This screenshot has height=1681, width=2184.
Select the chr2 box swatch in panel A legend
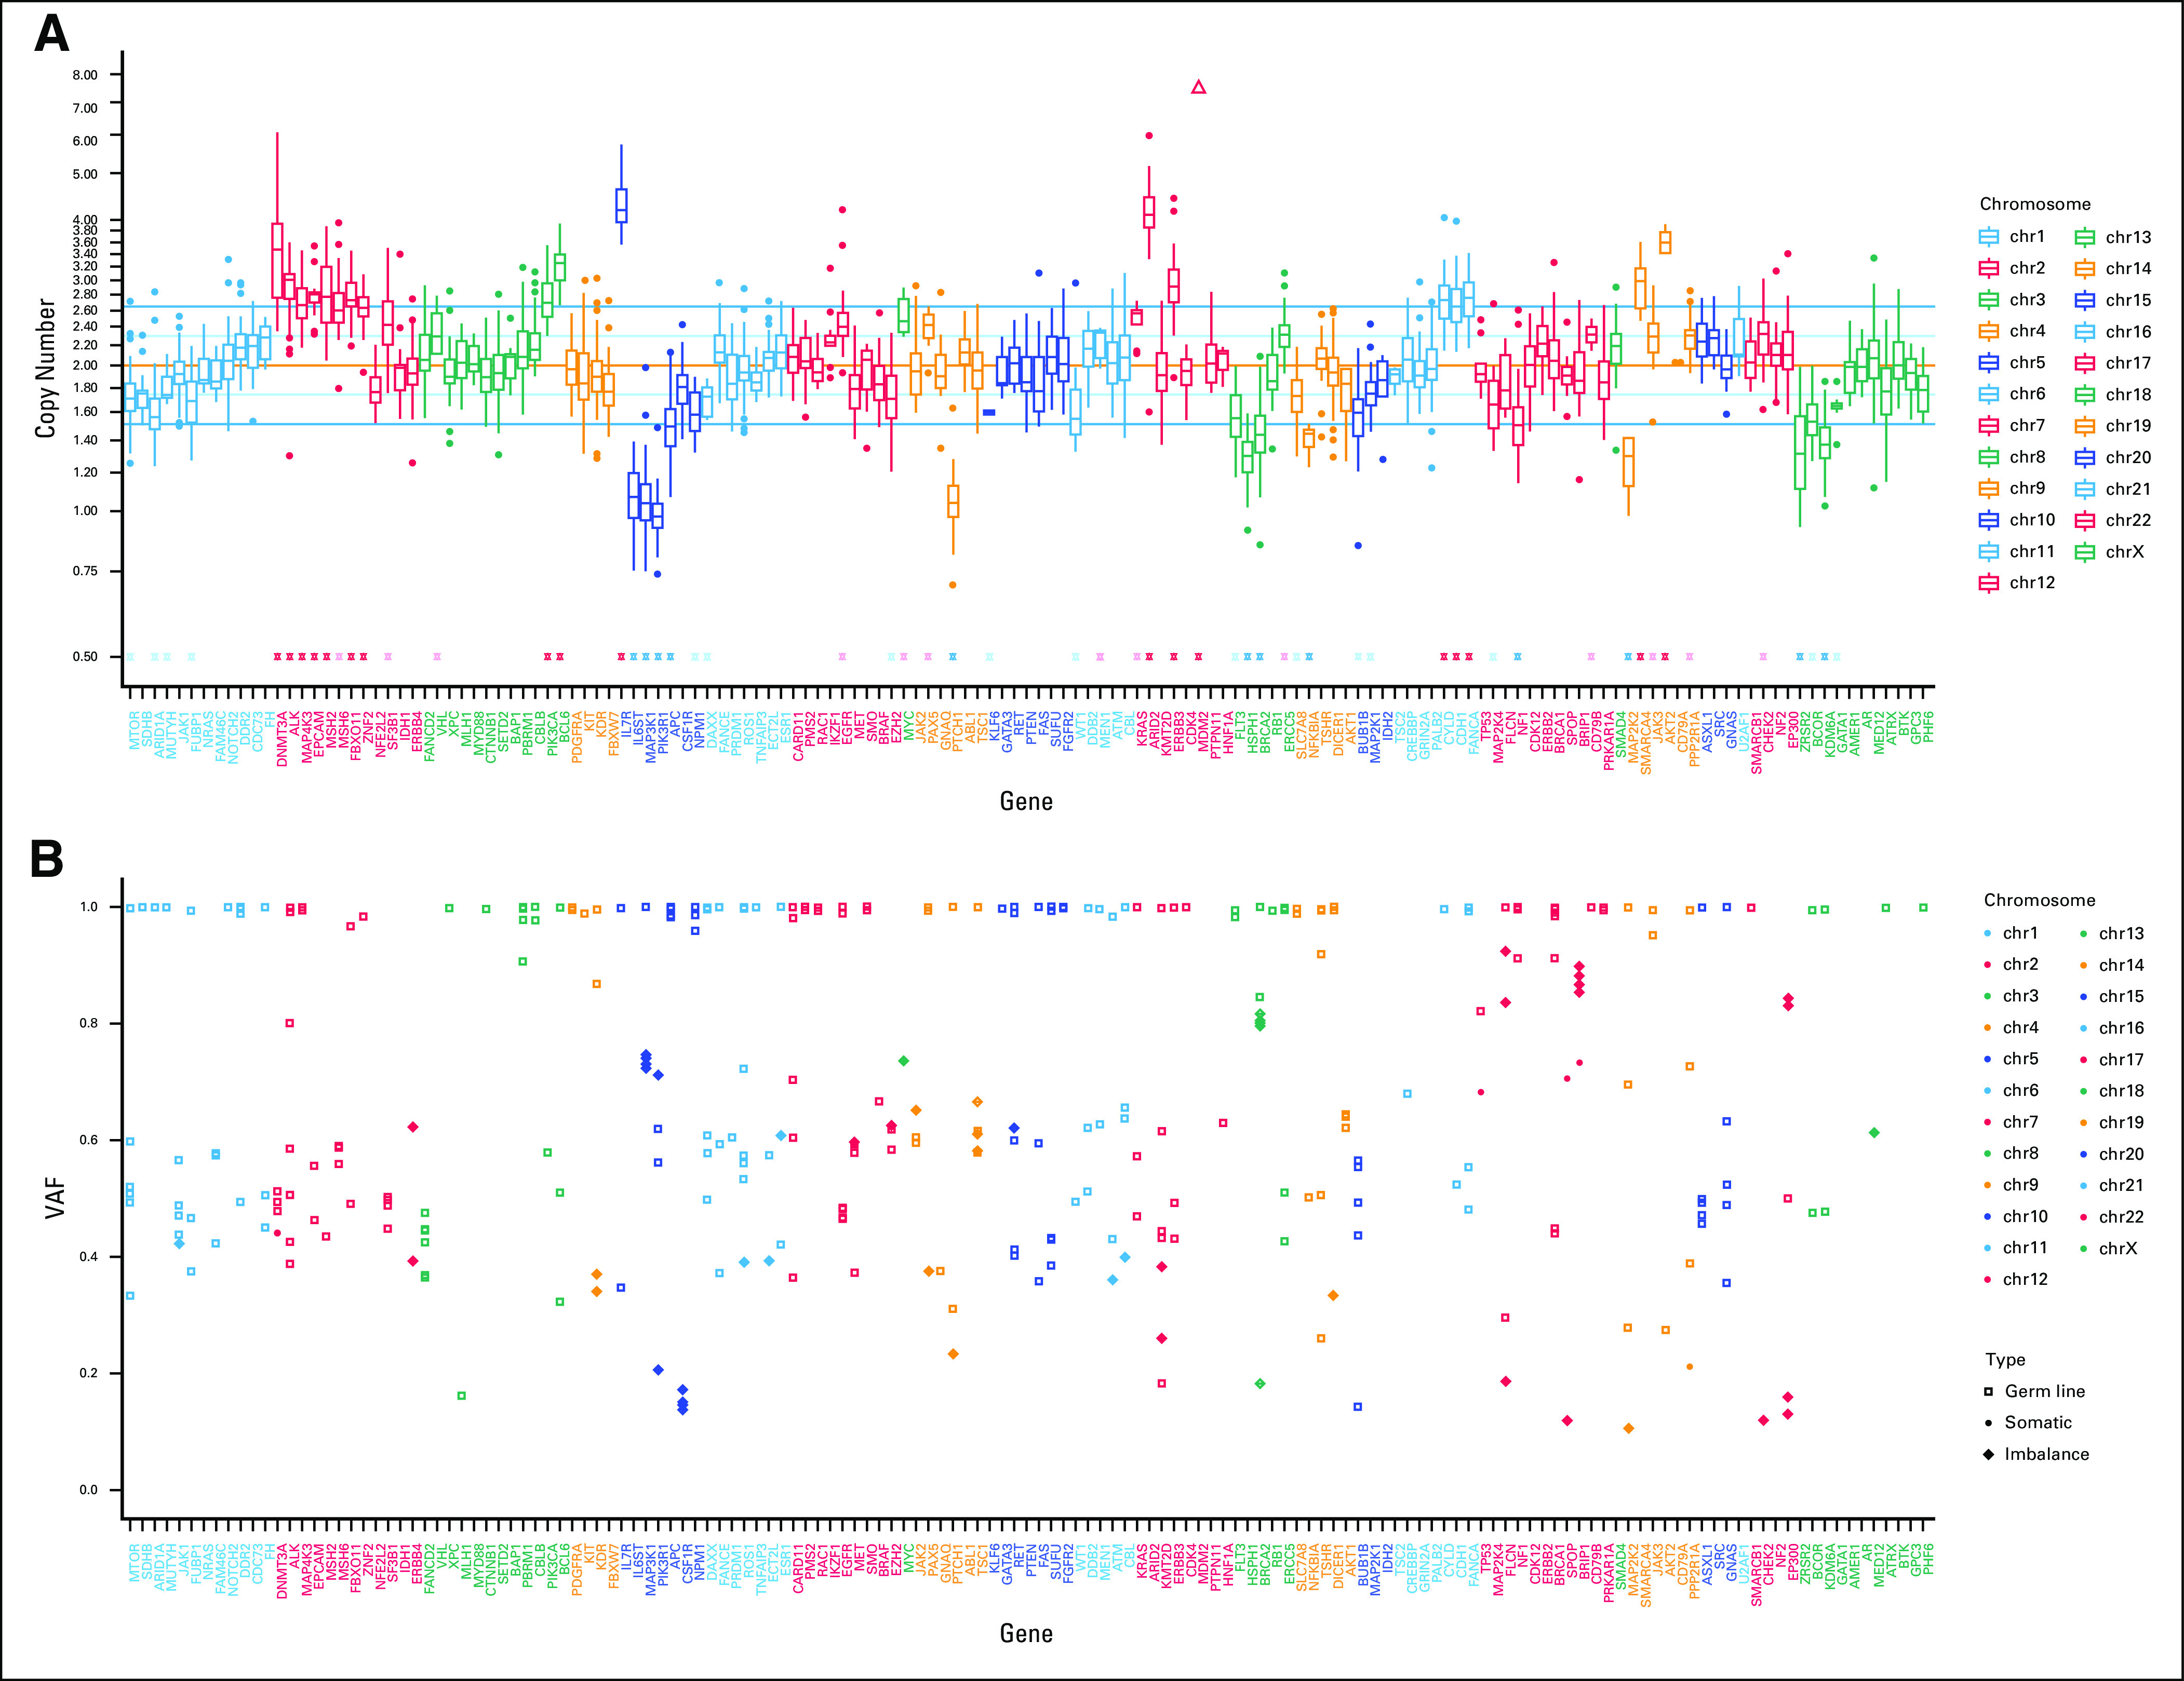tap(1989, 268)
